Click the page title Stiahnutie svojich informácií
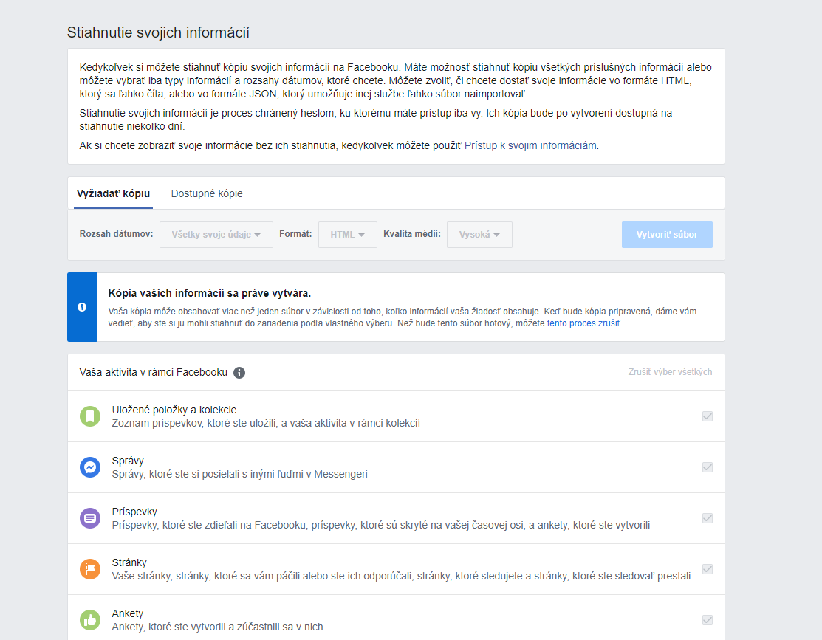The height and width of the screenshot is (640, 822). (158, 32)
